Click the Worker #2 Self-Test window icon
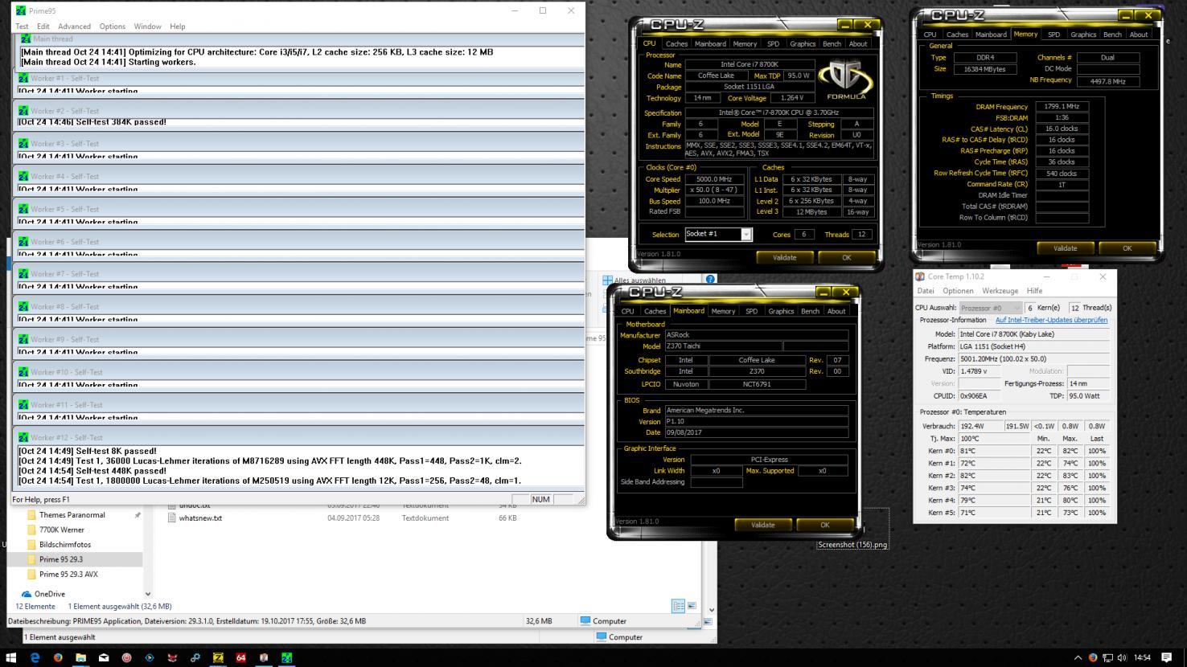The width and height of the screenshot is (1187, 667). [23, 110]
